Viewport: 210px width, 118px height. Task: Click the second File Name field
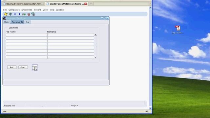(x=26, y=38)
